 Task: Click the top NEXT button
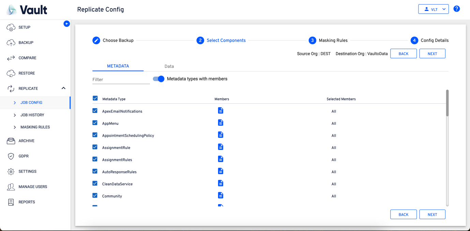(432, 54)
